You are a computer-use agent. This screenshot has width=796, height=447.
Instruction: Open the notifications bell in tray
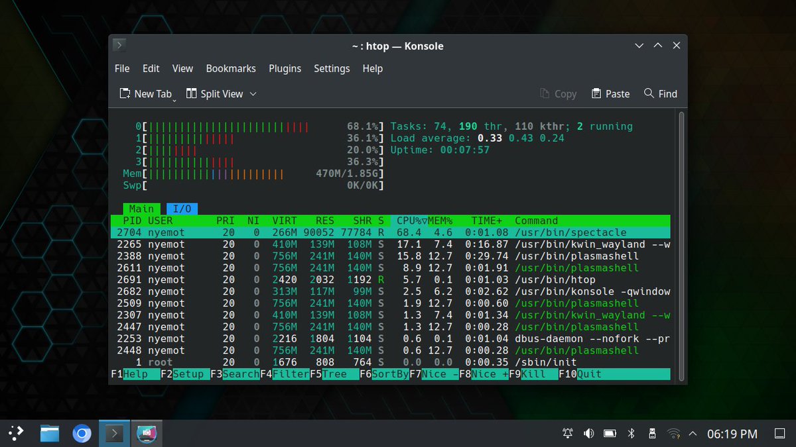(x=567, y=434)
